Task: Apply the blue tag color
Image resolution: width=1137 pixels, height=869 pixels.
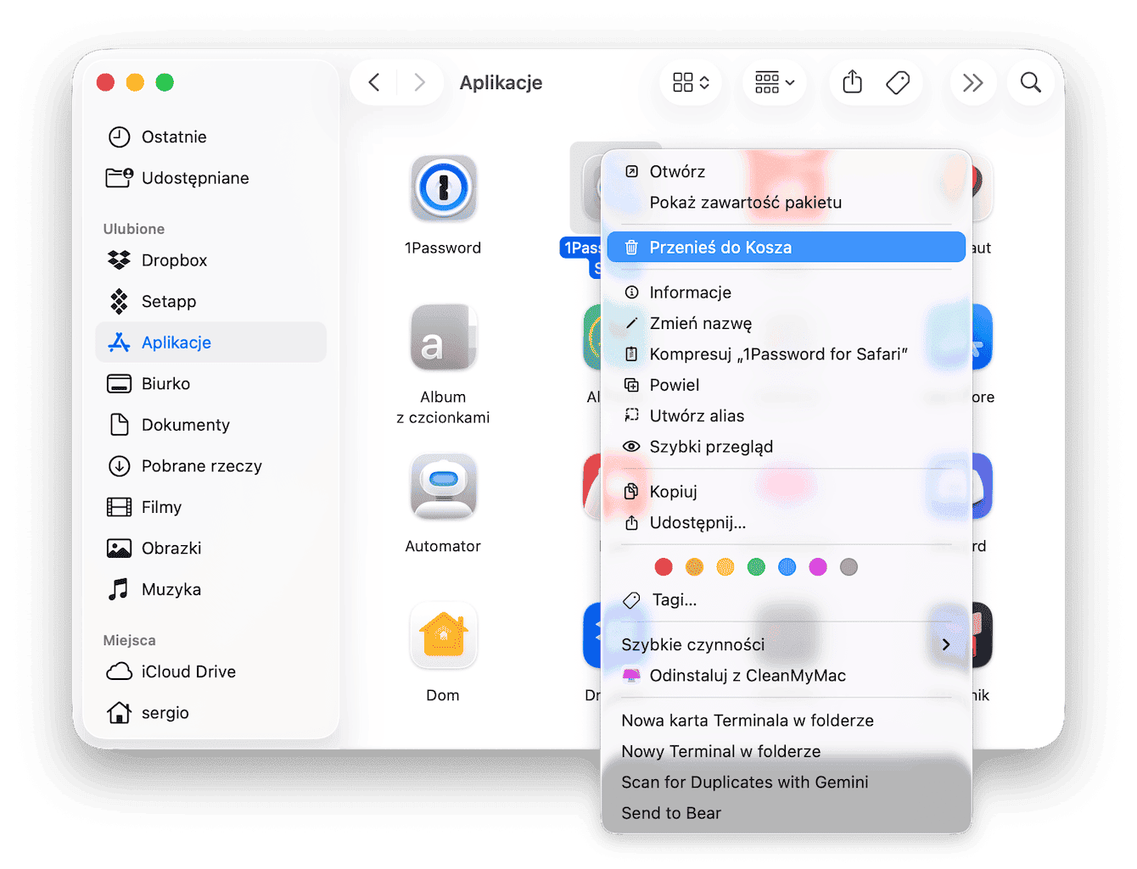Action: coord(787,567)
